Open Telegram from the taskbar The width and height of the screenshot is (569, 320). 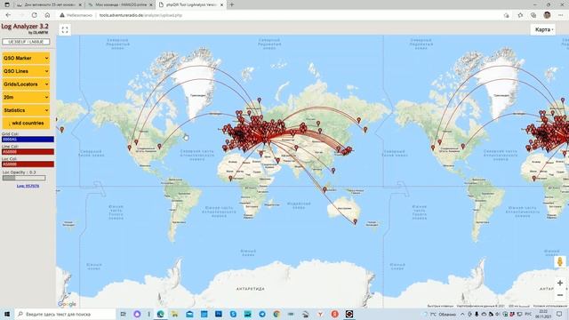tap(262, 314)
